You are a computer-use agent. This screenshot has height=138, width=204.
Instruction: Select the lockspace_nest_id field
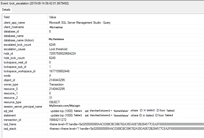[15, 62]
